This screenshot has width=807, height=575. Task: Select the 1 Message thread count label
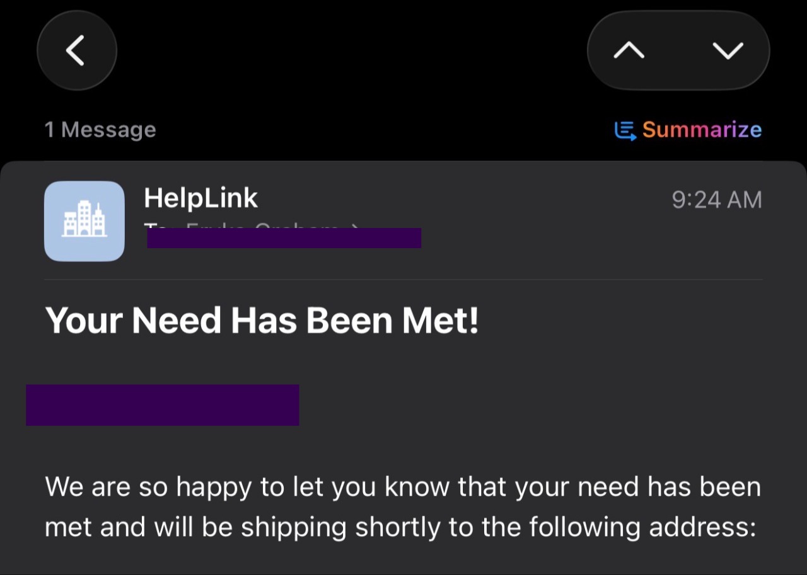tap(100, 130)
